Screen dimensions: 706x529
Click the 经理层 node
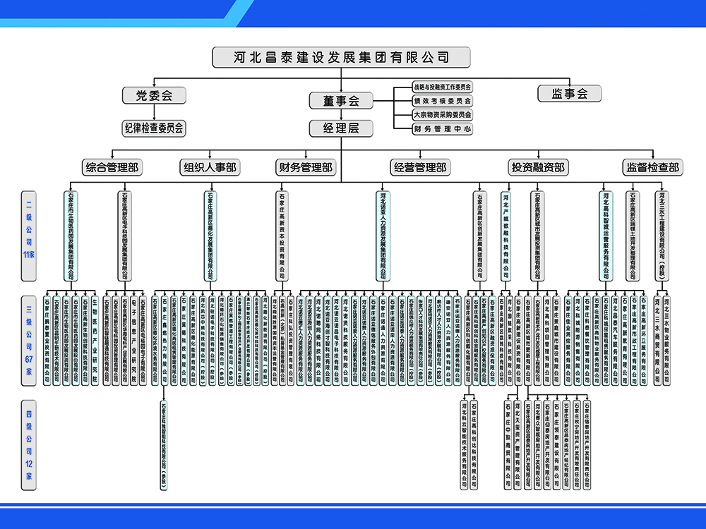click(x=341, y=128)
